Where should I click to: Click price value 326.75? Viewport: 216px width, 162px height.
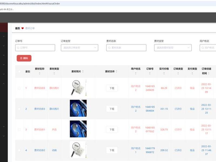(x=164, y=130)
